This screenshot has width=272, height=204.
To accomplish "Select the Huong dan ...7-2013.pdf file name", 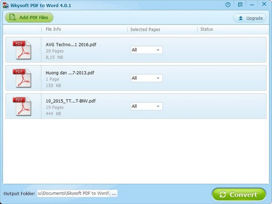I will [70, 73].
